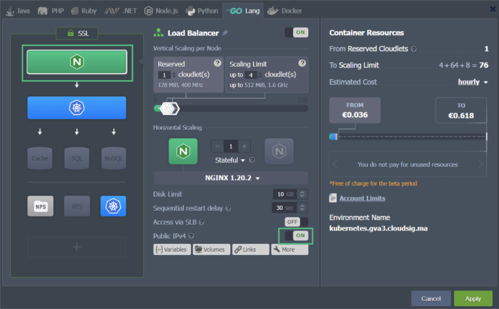This screenshot has height=309, width=499.
Task: Expand the NGINX 1.20.2 version dropdown
Action: pyautogui.click(x=232, y=178)
